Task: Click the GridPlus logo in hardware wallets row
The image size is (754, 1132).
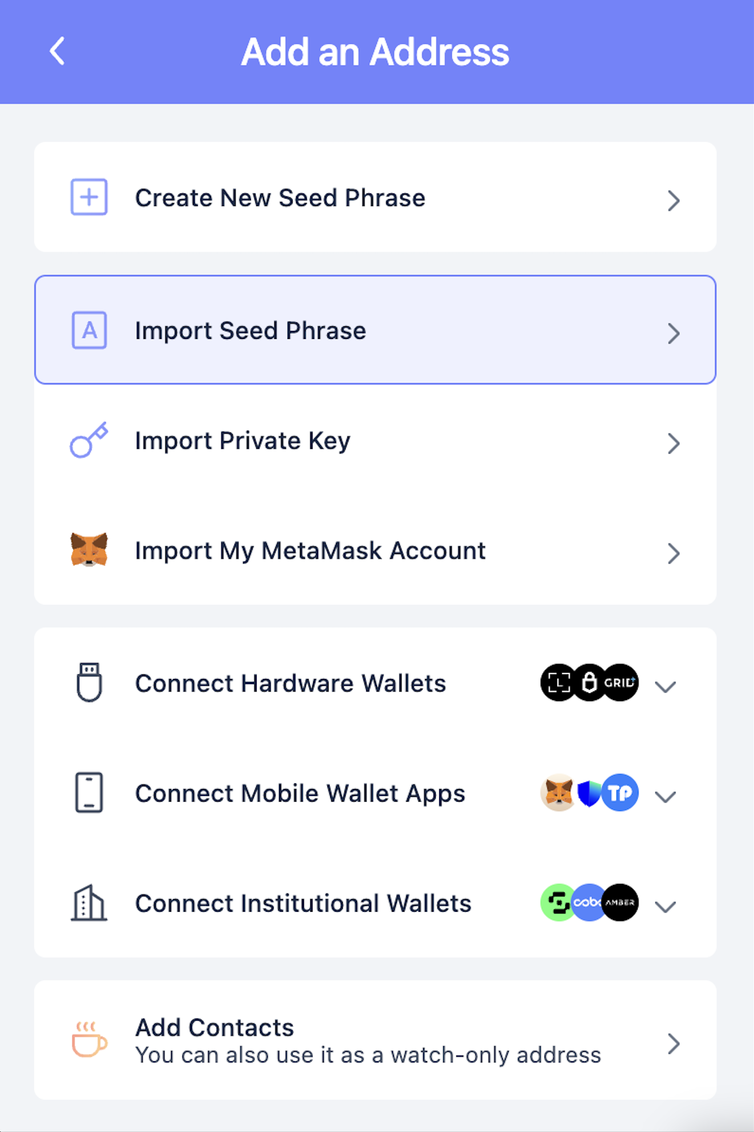Action: coord(620,682)
